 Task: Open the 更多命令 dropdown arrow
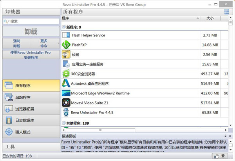(x=58, y=43)
